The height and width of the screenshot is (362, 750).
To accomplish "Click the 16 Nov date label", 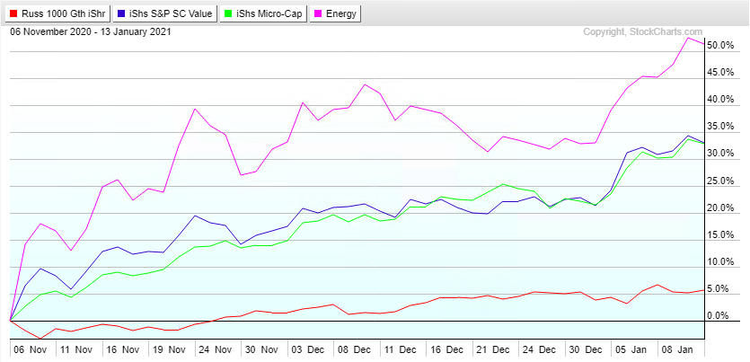I will coord(125,349).
